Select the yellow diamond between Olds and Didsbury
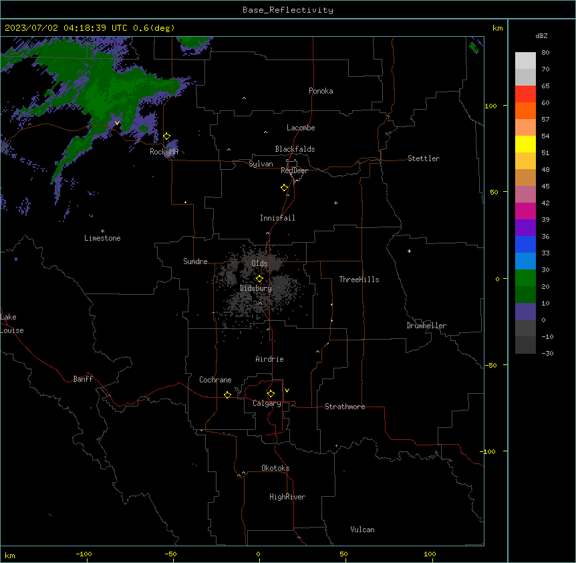 click(x=259, y=279)
